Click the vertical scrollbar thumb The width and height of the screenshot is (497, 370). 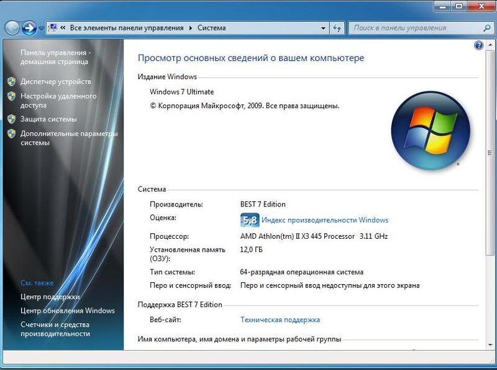coord(490,152)
